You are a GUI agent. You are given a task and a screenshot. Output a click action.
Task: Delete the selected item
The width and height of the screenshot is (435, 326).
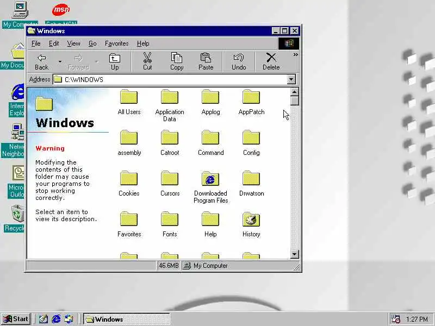pos(271,61)
